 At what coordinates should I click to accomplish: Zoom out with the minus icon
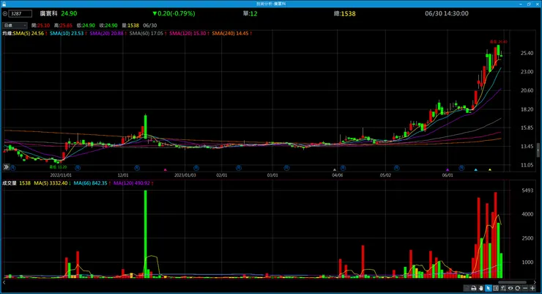coord(525,288)
